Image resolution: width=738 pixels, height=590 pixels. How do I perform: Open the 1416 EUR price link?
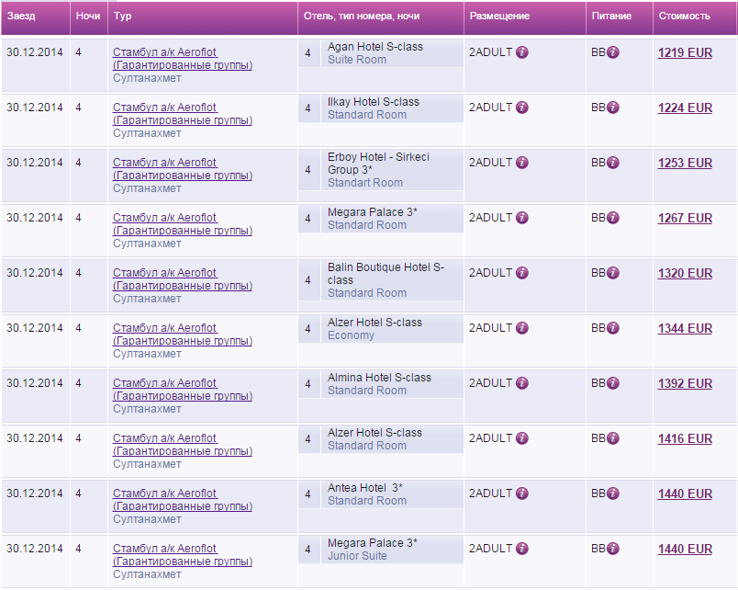pos(684,439)
